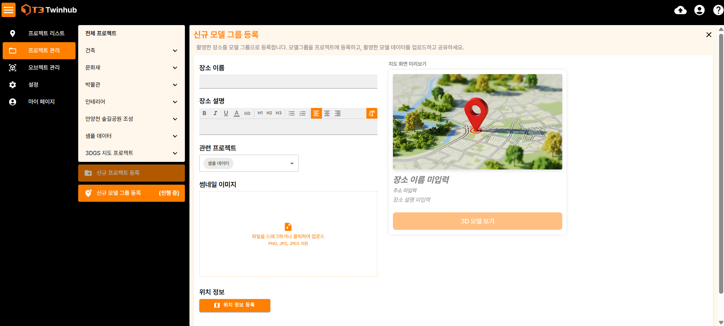Click 신규 프로젝트 등록 button
Image resolution: width=724 pixels, height=326 pixels.
click(131, 173)
